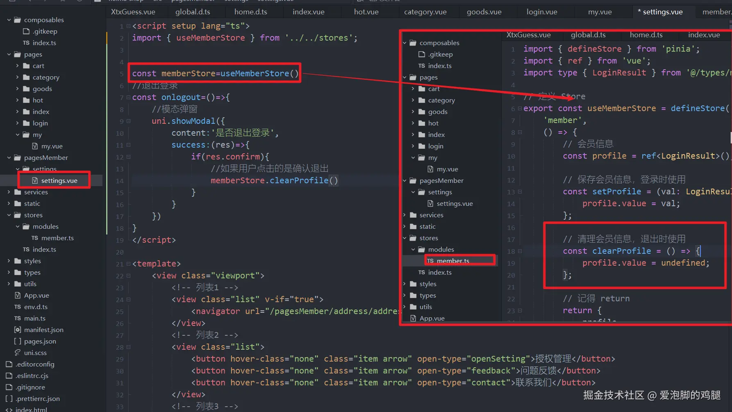732x412 pixels.
Task: Fold the clearProfile block at line 18 in inset
Action: 520,251
